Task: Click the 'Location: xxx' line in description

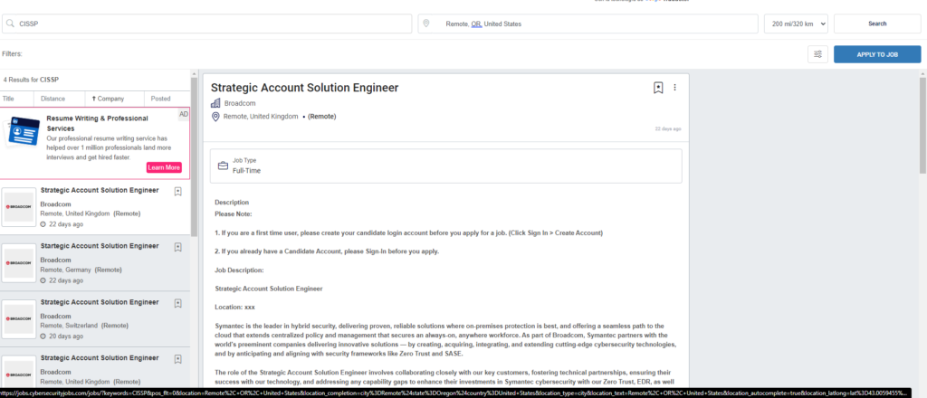Action: click(x=235, y=307)
